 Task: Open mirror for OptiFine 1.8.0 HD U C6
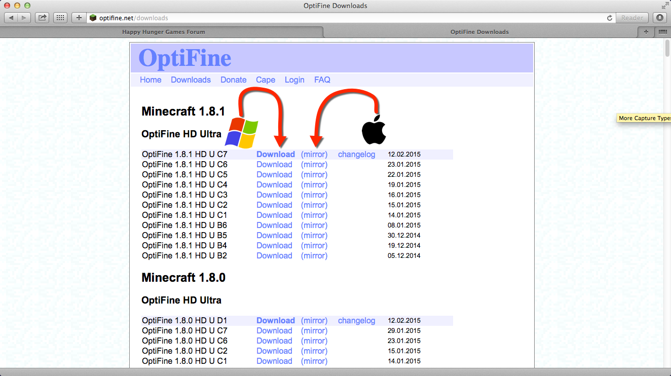click(314, 341)
